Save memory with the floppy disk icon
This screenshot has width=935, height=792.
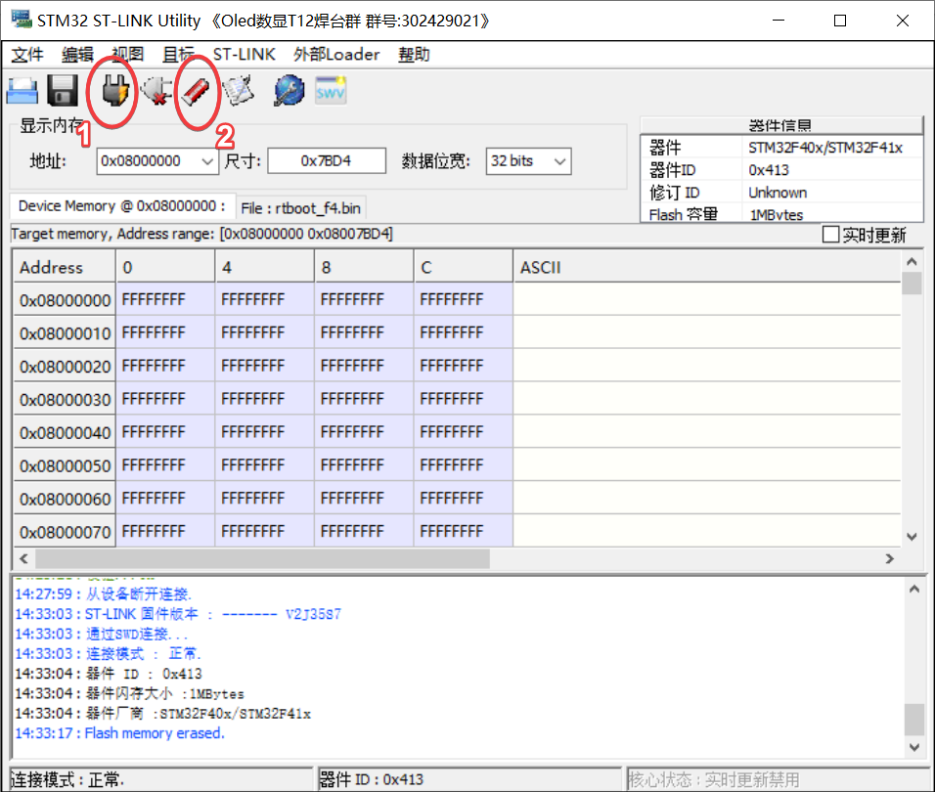click(62, 91)
